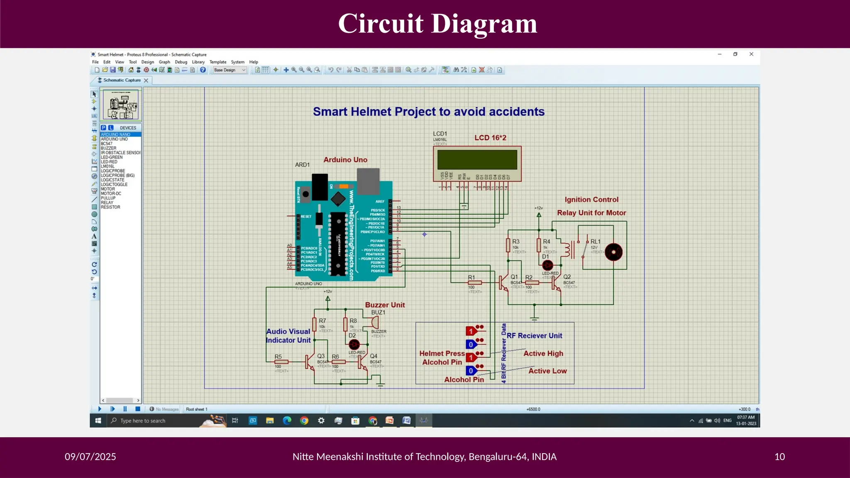Toggle logic state 1 above Helmet Press

tap(471, 331)
